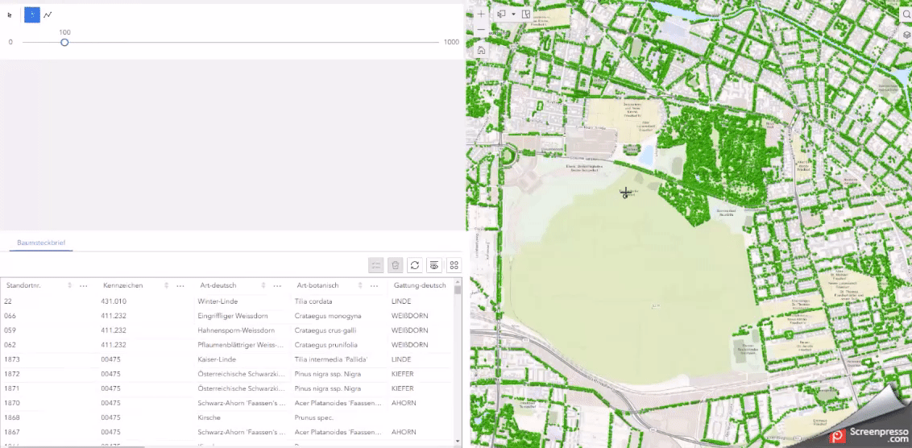Screen dimensions: 912x448
Task: Select the row with Standortnr. 22
Action: [x=227, y=301]
